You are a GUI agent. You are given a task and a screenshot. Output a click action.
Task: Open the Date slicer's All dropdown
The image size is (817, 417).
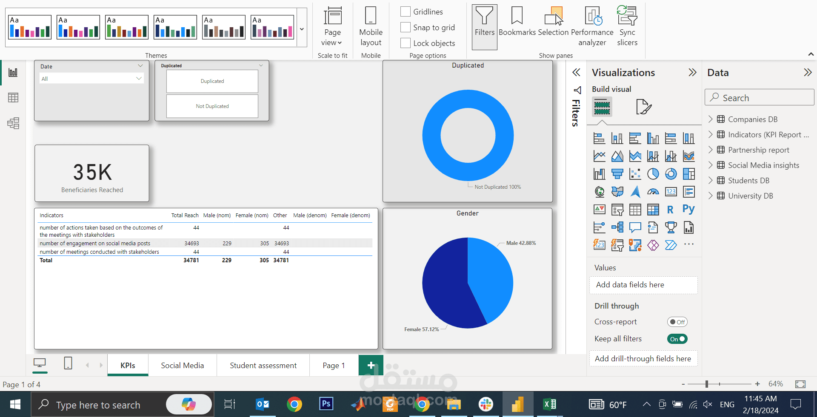point(138,78)
